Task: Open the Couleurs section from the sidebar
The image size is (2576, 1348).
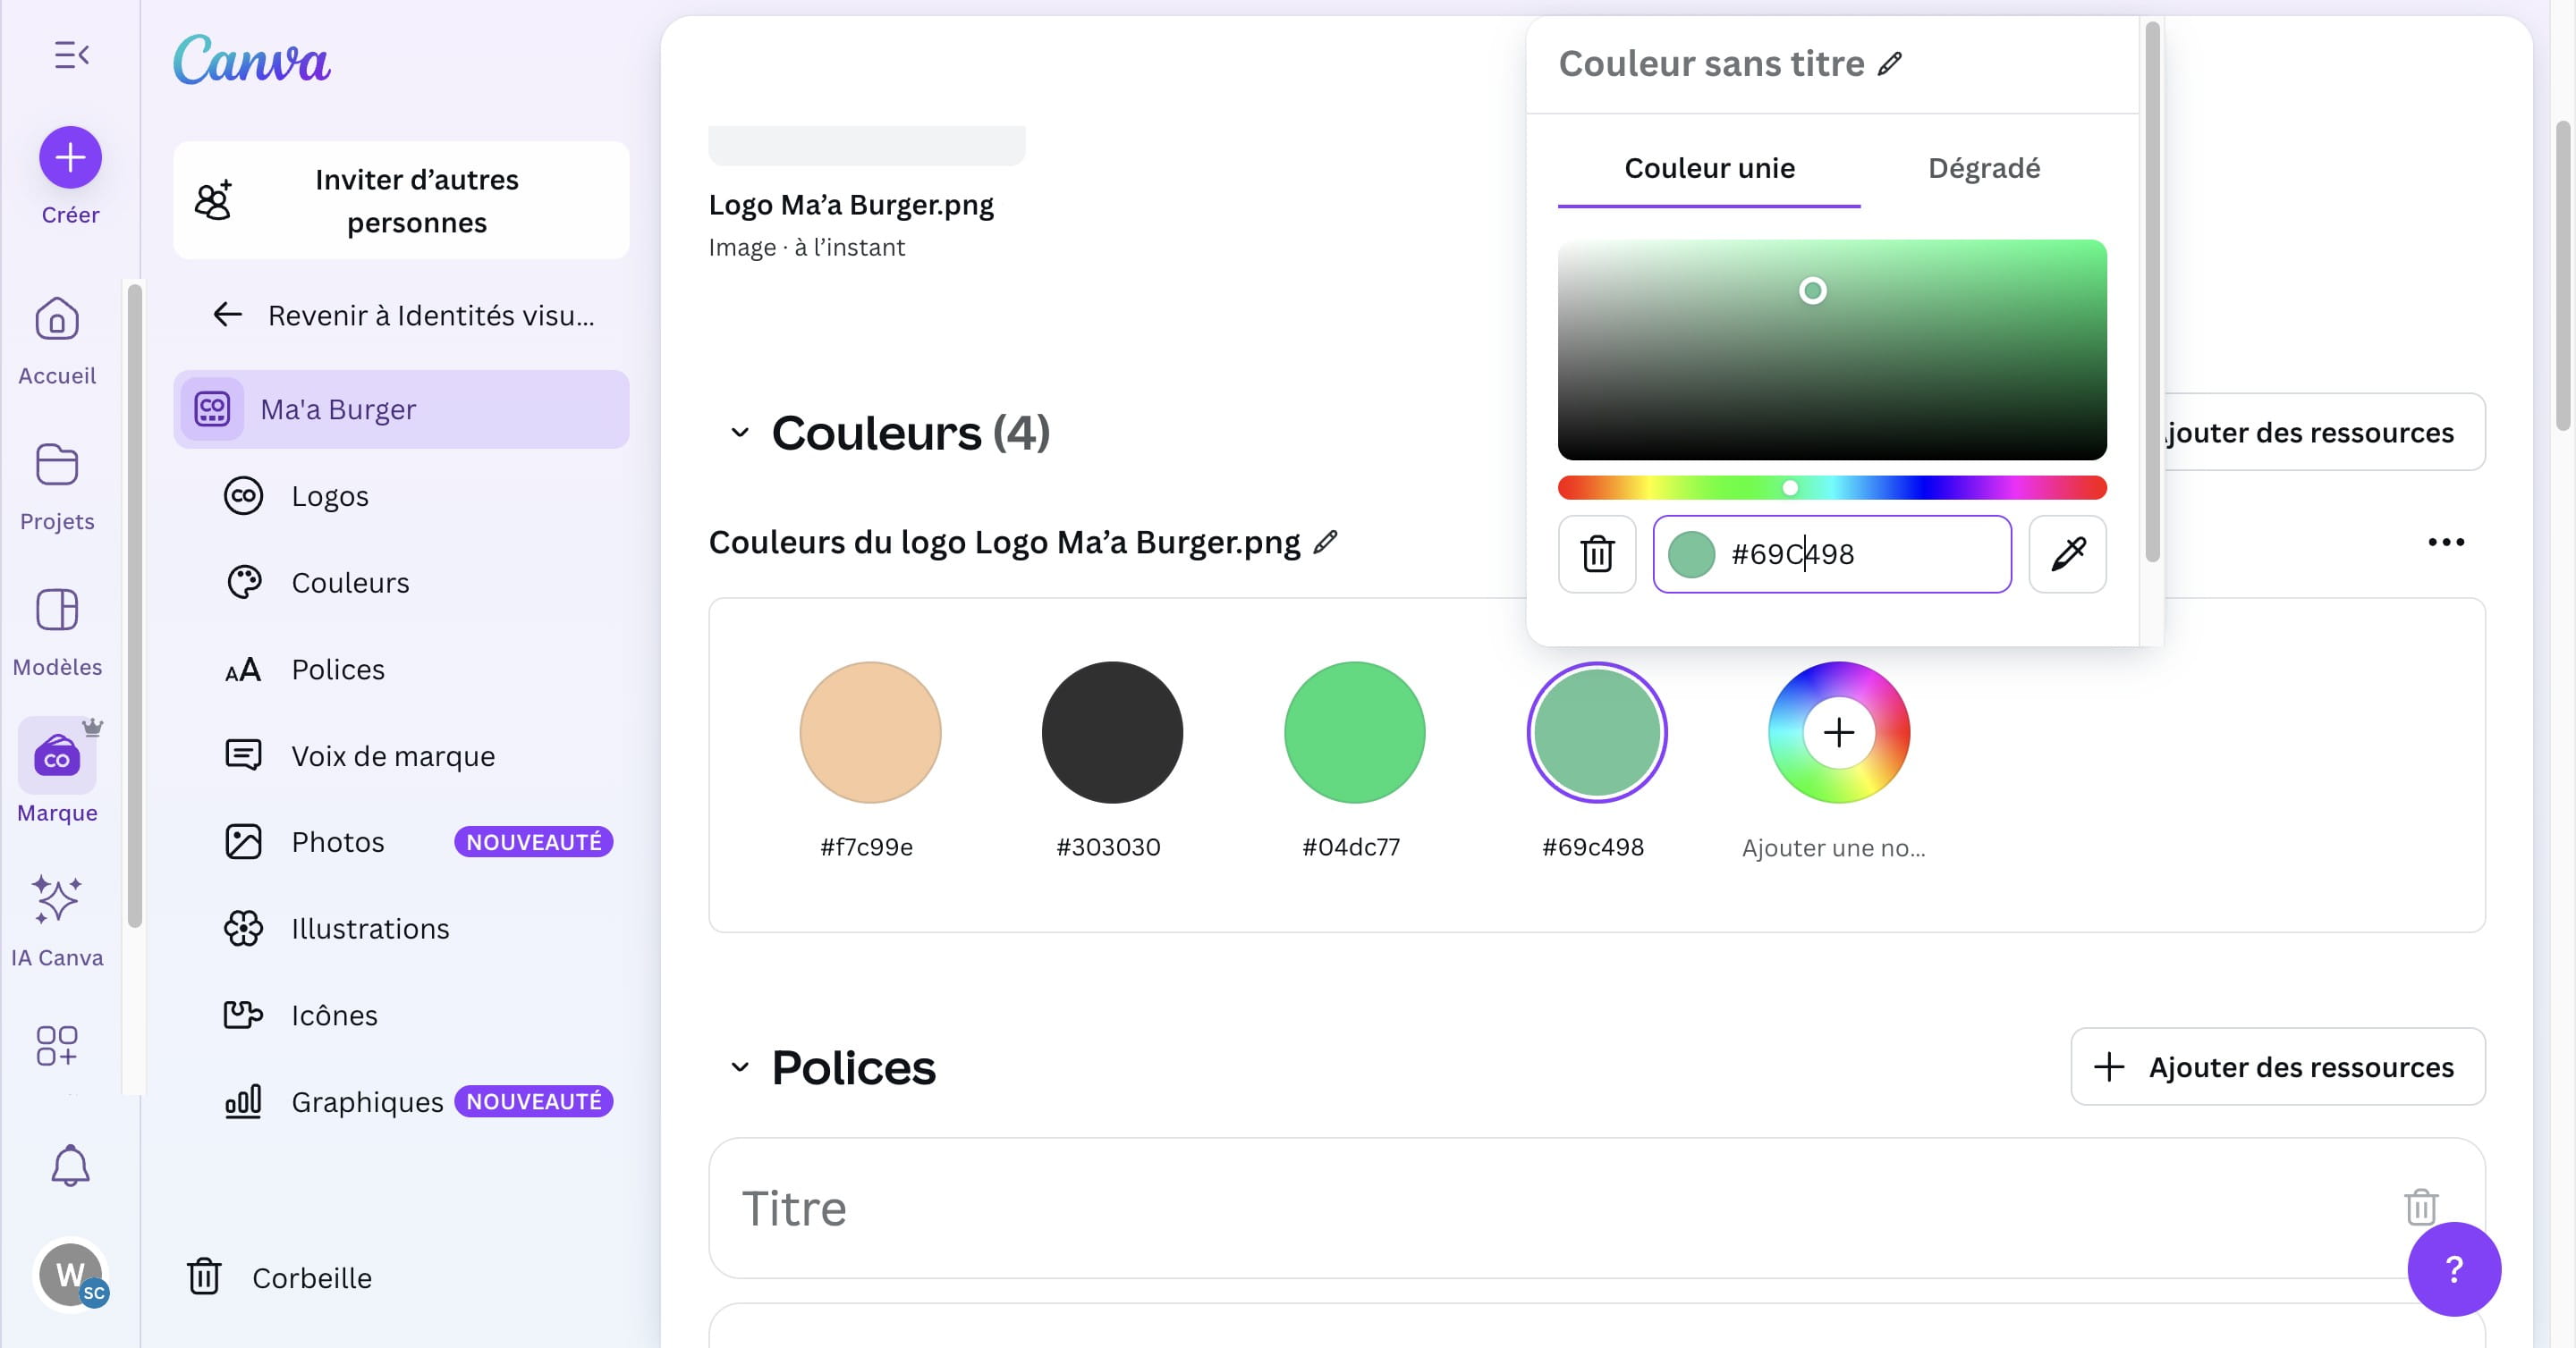Action: pos(349,582)
